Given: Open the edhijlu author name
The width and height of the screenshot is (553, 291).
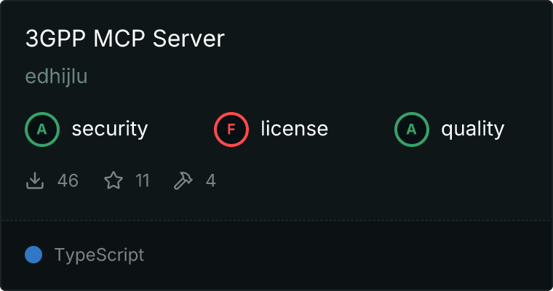Looking at the screenshot, I should (x=56, y=77).
